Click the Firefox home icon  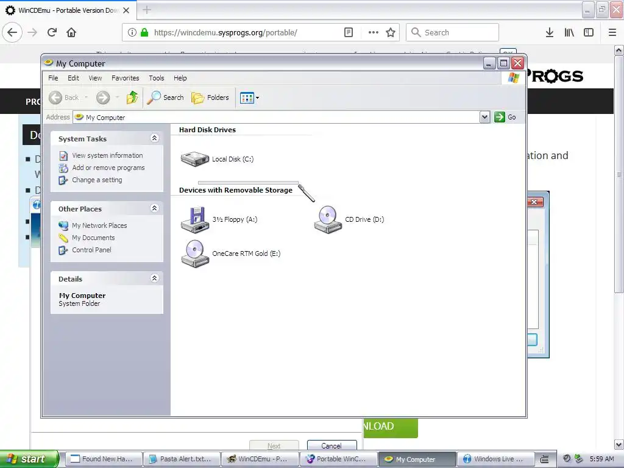[71, 32]
